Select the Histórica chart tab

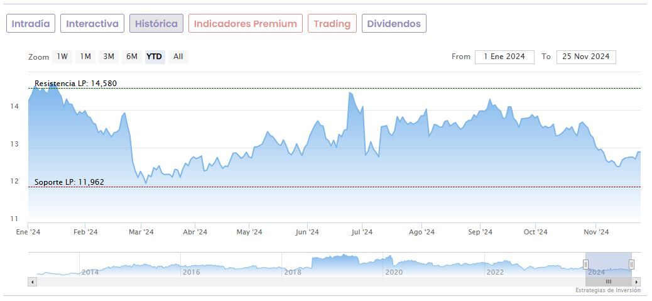point(156,24)
